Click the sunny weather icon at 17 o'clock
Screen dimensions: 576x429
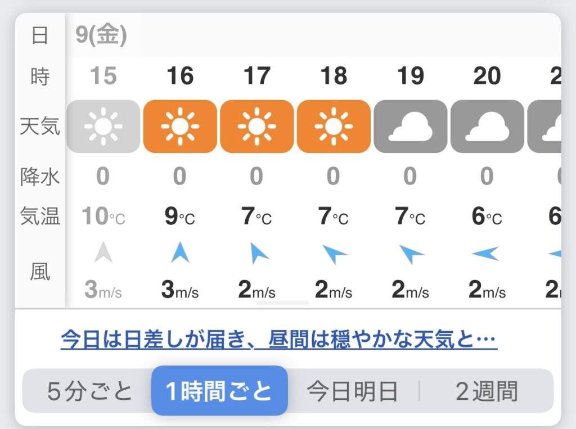(x=256, y=127)
